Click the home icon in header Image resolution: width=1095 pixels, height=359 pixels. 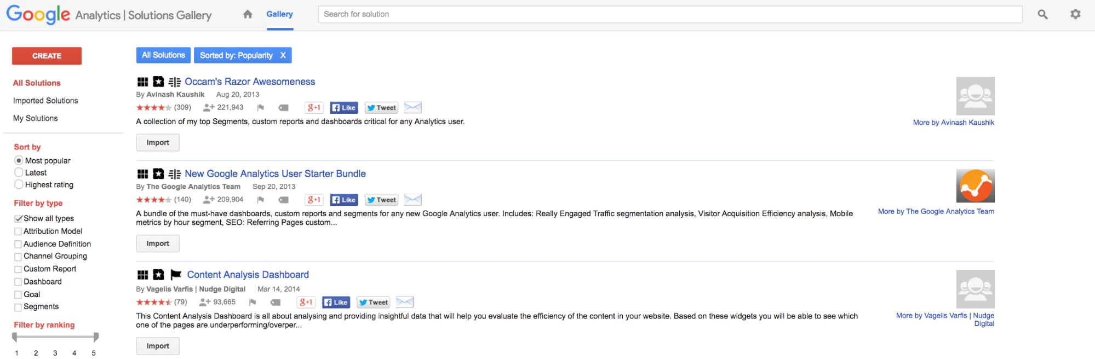[248, 14]
